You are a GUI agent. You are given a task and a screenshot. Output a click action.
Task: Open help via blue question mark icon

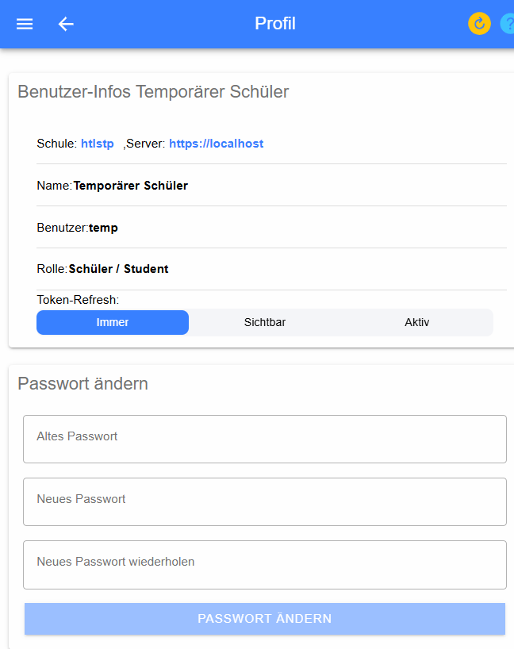pyautogui.click(x=508, y=24)
